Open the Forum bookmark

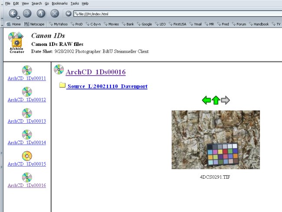239,24
